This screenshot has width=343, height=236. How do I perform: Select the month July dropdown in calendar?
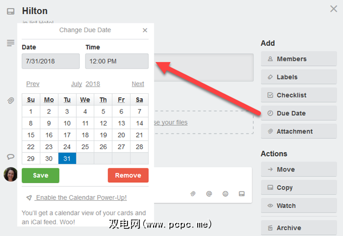(76, 84)
